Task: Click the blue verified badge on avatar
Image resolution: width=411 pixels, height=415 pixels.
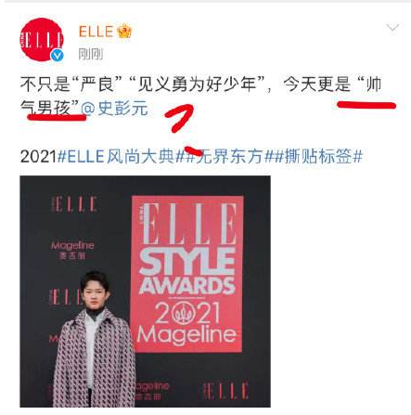Action: click(57, 56)
